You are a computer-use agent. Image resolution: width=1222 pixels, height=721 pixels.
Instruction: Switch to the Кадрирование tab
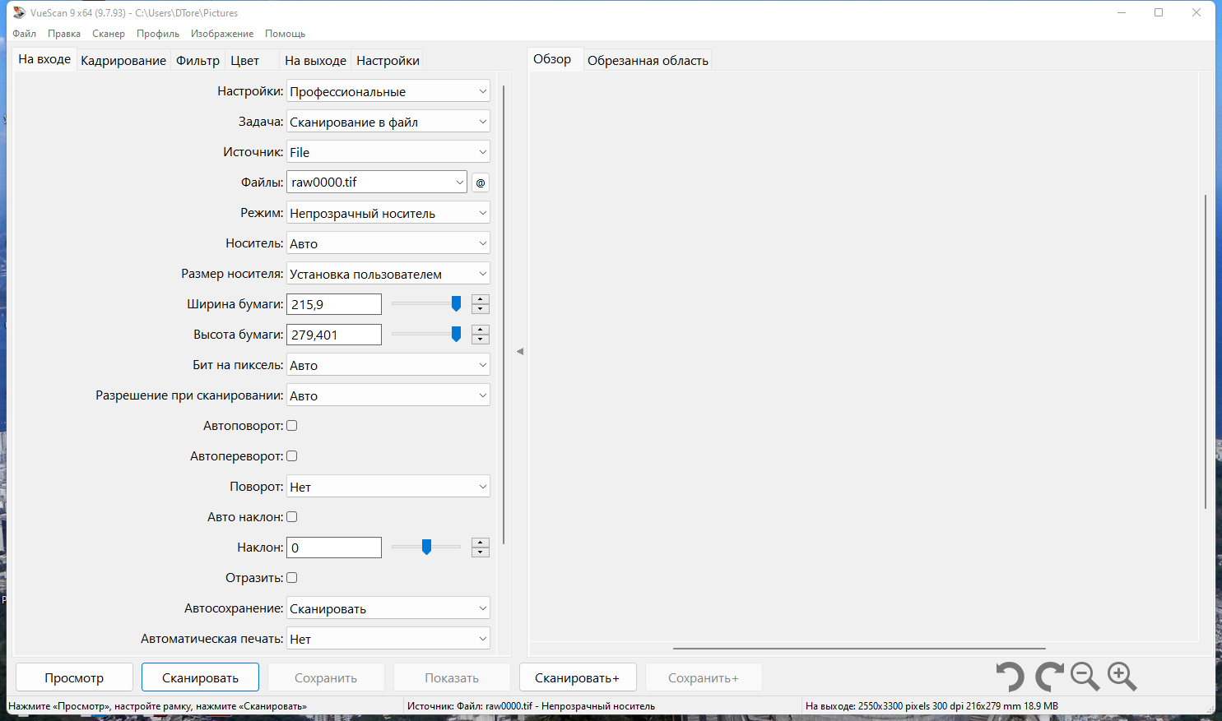pyautogui.click(x=123, y=61)
